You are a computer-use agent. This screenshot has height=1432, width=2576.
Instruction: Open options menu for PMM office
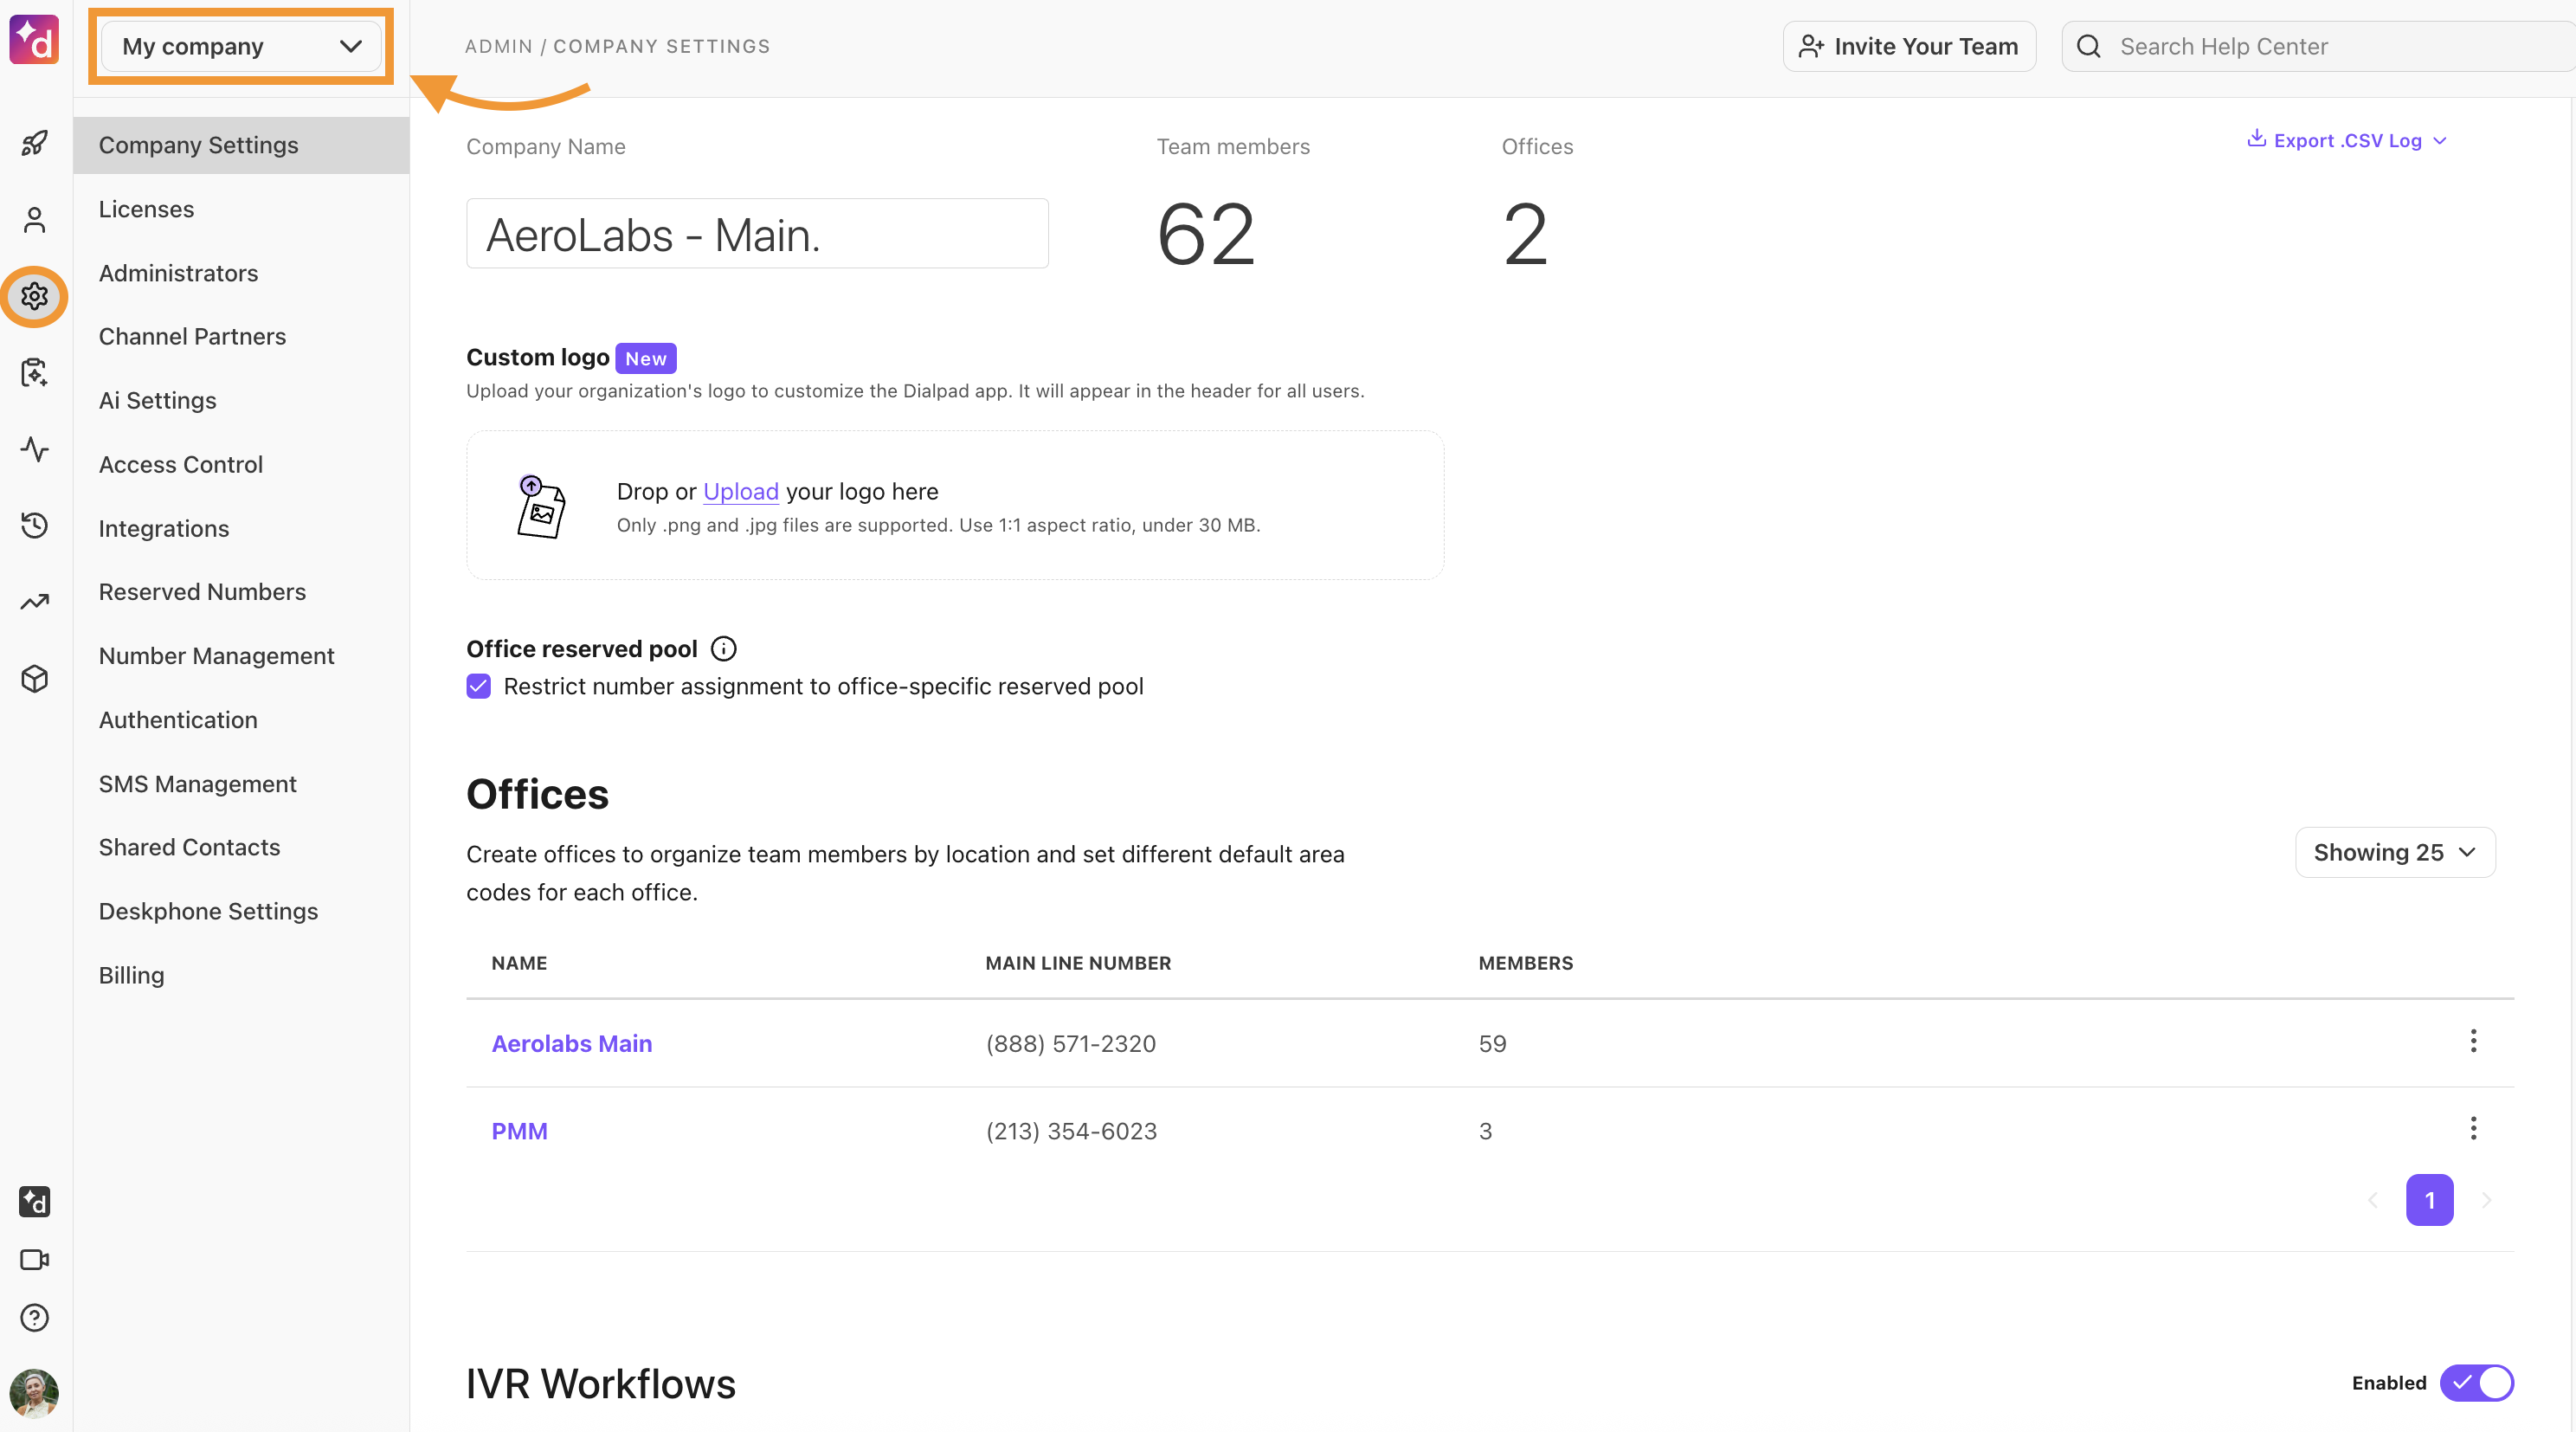point(2473,1129)
